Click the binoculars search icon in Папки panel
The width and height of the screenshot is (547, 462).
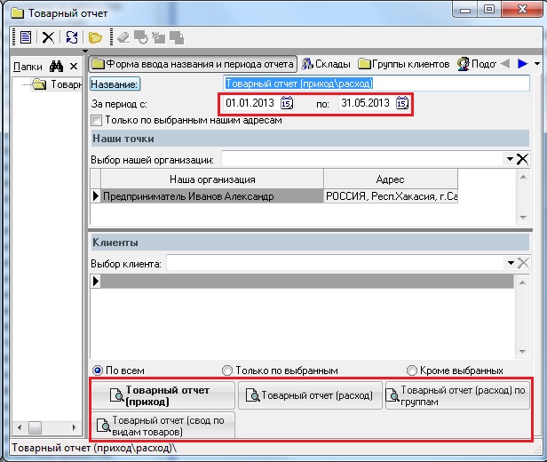coord(56,66)
